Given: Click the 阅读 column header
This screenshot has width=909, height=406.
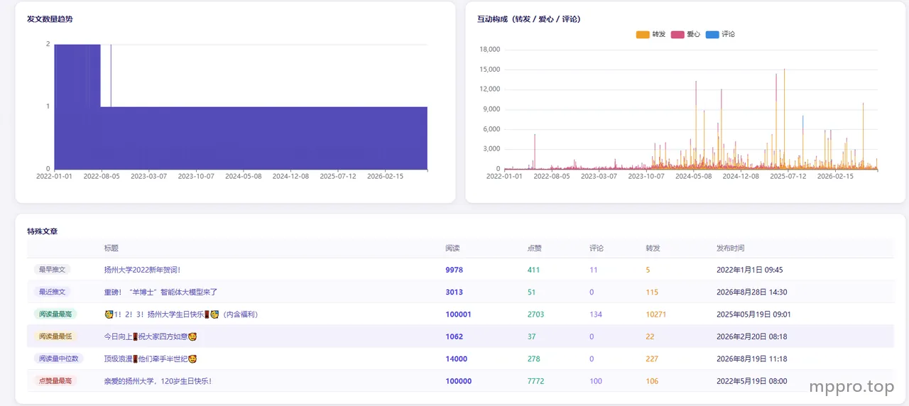Looking at the screenshot, I should [452, 248].
